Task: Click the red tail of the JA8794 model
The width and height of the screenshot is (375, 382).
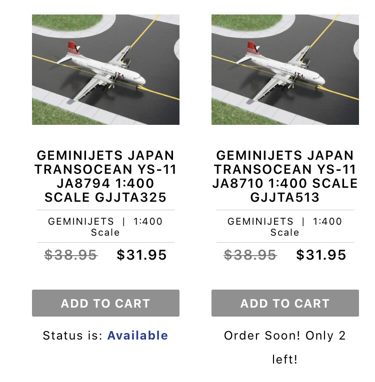Action: pyautogui.click(x=74, y=48)
